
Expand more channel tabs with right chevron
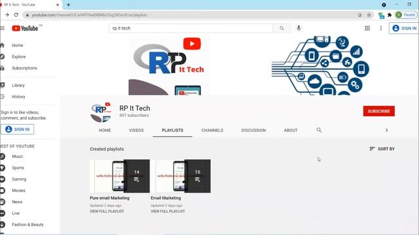coord(387,130)
